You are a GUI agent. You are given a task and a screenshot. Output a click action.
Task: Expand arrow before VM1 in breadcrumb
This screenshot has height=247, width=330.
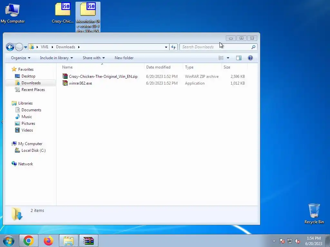pos(37,47)
